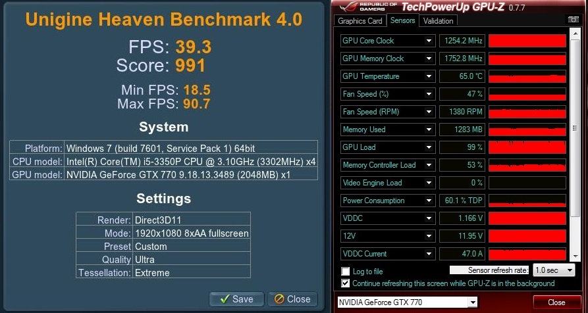Expand the GPU Core Clock sensor dropdown
Screen dimensions: 588x313
pos(429,41)
